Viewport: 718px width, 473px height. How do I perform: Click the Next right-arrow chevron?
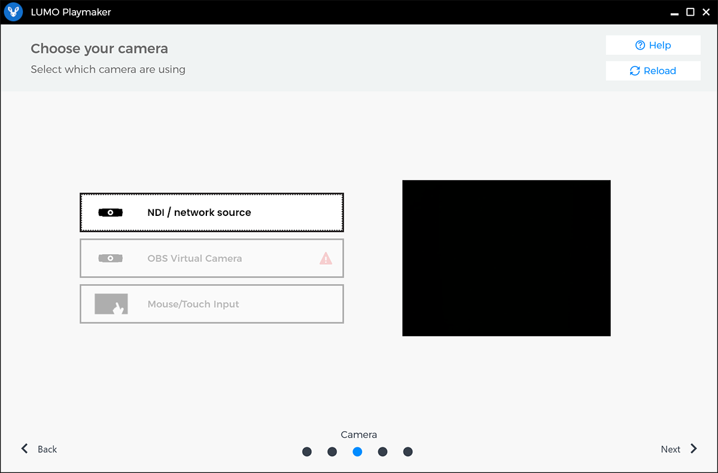click(x=693, y=448)
